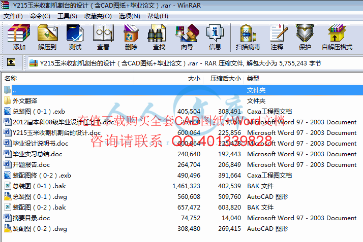Screen dimensions: 363x242
Task: Click the up-one-level arrow button
Action: (x=11, y=62)
